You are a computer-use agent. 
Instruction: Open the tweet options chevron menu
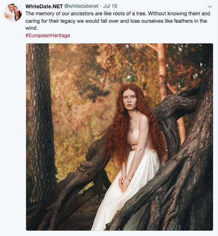(210, 7)
